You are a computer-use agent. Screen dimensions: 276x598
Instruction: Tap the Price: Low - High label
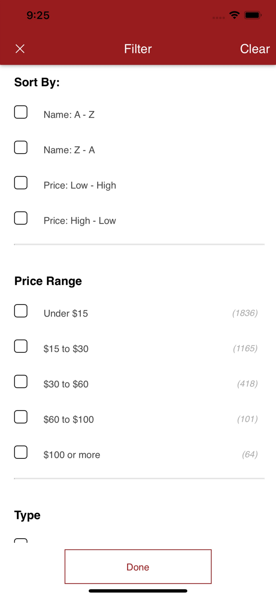tap(80, 185)
